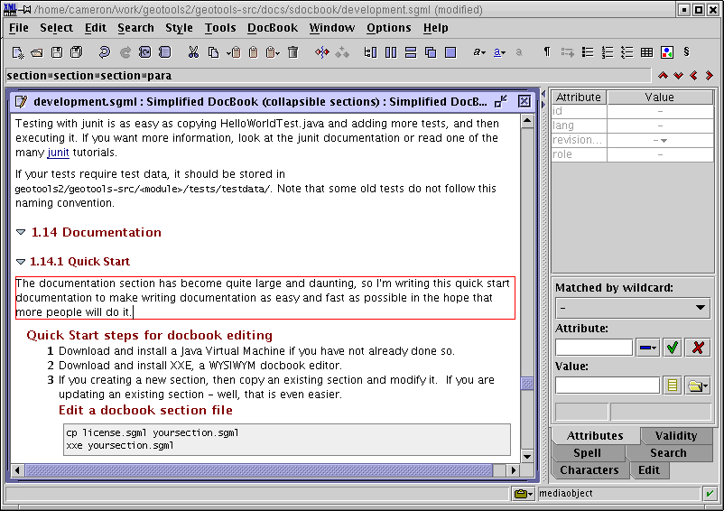Image resolution: width=724 pixels, height=511 pixels.
Task: Confirm attribute with the green checkmark button
Action: click(673, 348)
